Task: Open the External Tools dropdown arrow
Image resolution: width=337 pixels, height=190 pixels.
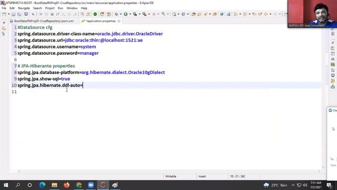Action: (149, 14)
